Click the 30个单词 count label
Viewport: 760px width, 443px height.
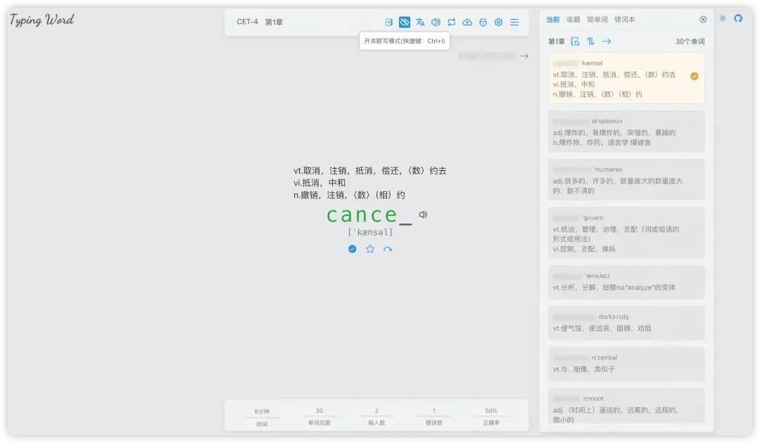point(690,41)
